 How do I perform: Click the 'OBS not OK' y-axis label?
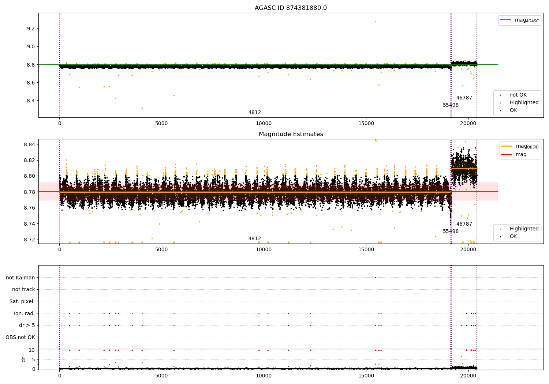[20, 337]
